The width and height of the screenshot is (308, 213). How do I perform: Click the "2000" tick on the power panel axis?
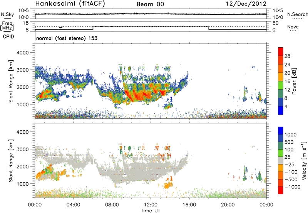click(22, 87)
